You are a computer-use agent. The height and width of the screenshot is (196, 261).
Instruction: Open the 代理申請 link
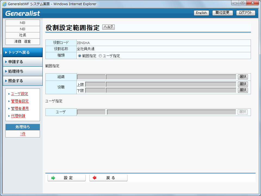pyautogui.click(x=18, y=116)
